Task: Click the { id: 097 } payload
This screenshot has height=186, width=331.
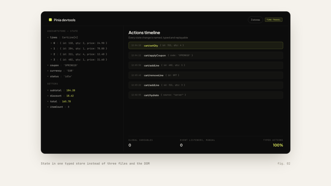Action: 172,75
